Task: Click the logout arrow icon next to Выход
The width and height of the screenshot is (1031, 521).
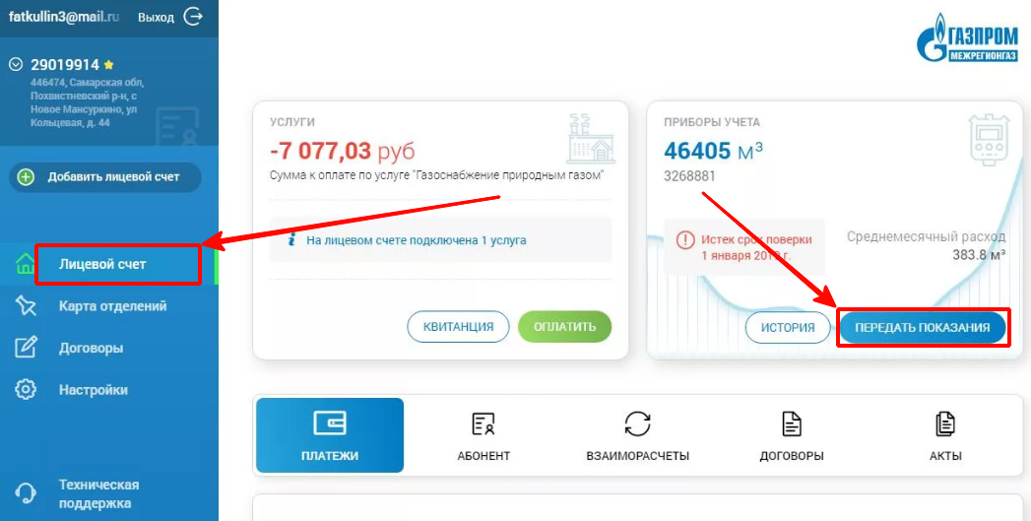Action: click(x=193, y=17)
